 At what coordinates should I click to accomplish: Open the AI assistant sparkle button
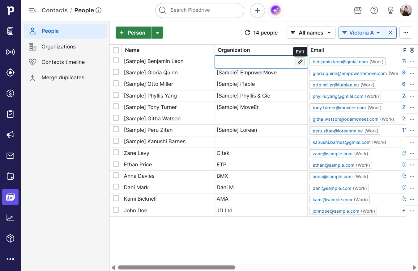tap(276, 10)
